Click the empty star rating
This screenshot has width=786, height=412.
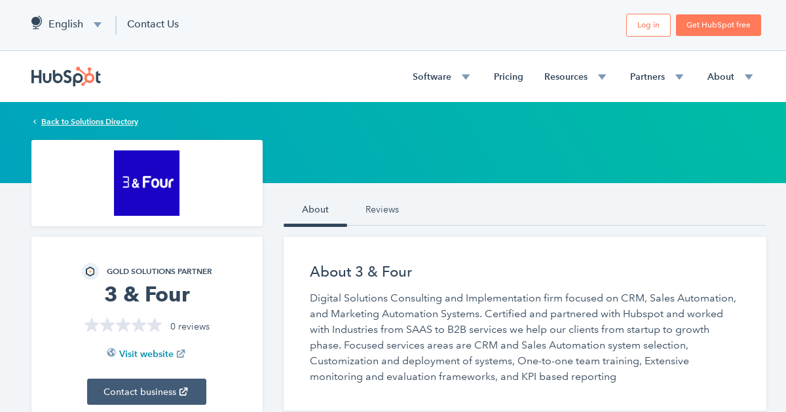coord(123,325)
